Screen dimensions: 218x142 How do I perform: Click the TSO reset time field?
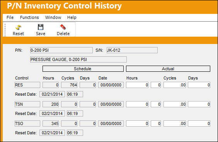click(x=75, y=133)
